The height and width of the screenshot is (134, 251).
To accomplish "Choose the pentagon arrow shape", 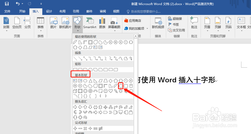I will point(105,112).
